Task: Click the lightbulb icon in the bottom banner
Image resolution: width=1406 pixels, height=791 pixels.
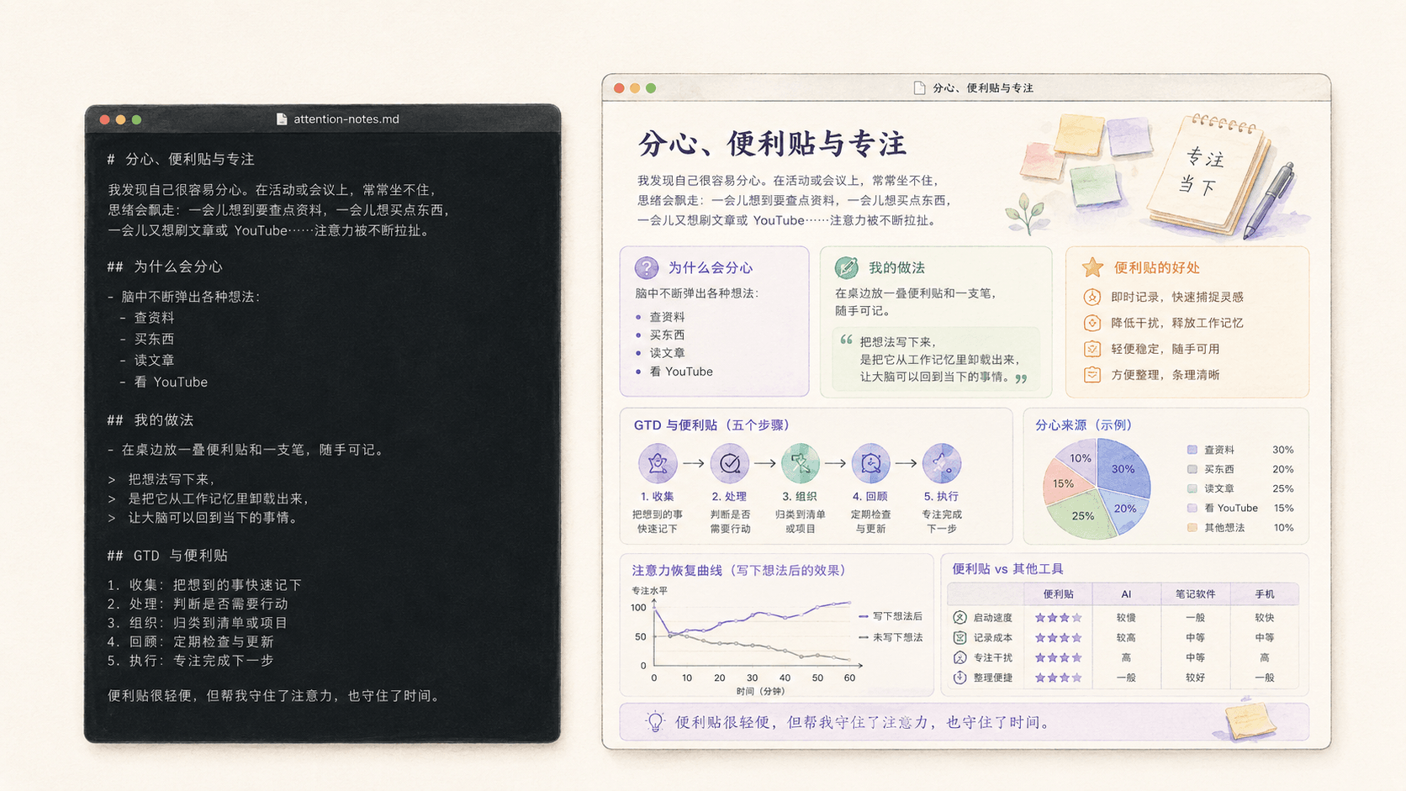Action: click(x=655, y=721)
